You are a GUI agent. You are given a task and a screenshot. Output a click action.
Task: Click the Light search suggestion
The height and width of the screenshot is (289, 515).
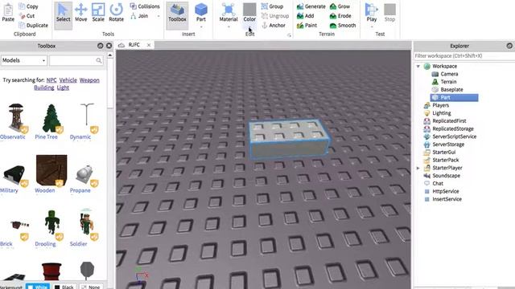[x=63, y=88]
